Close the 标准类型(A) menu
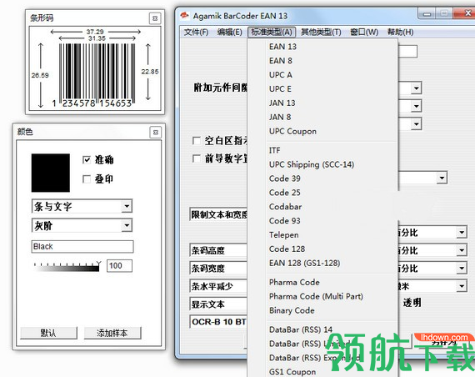The width and height of the screenshot is (475, 377). click(272, 32)
